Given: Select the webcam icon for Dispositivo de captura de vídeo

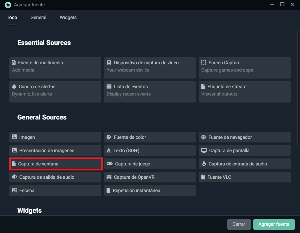Looking at the screenshot, I should (109, 63).
